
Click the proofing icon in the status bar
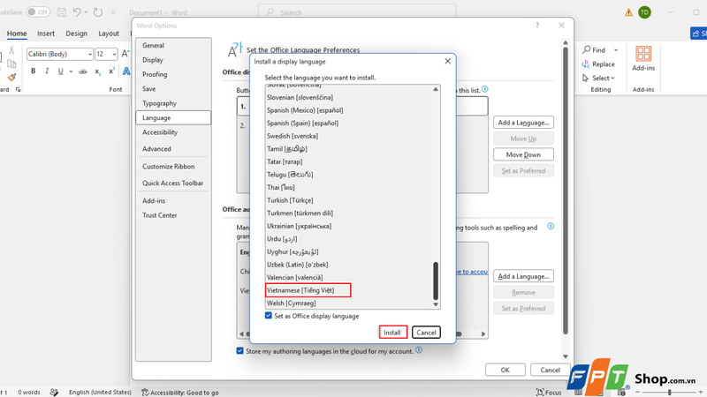pyautogui.click(x=54, y=393)
